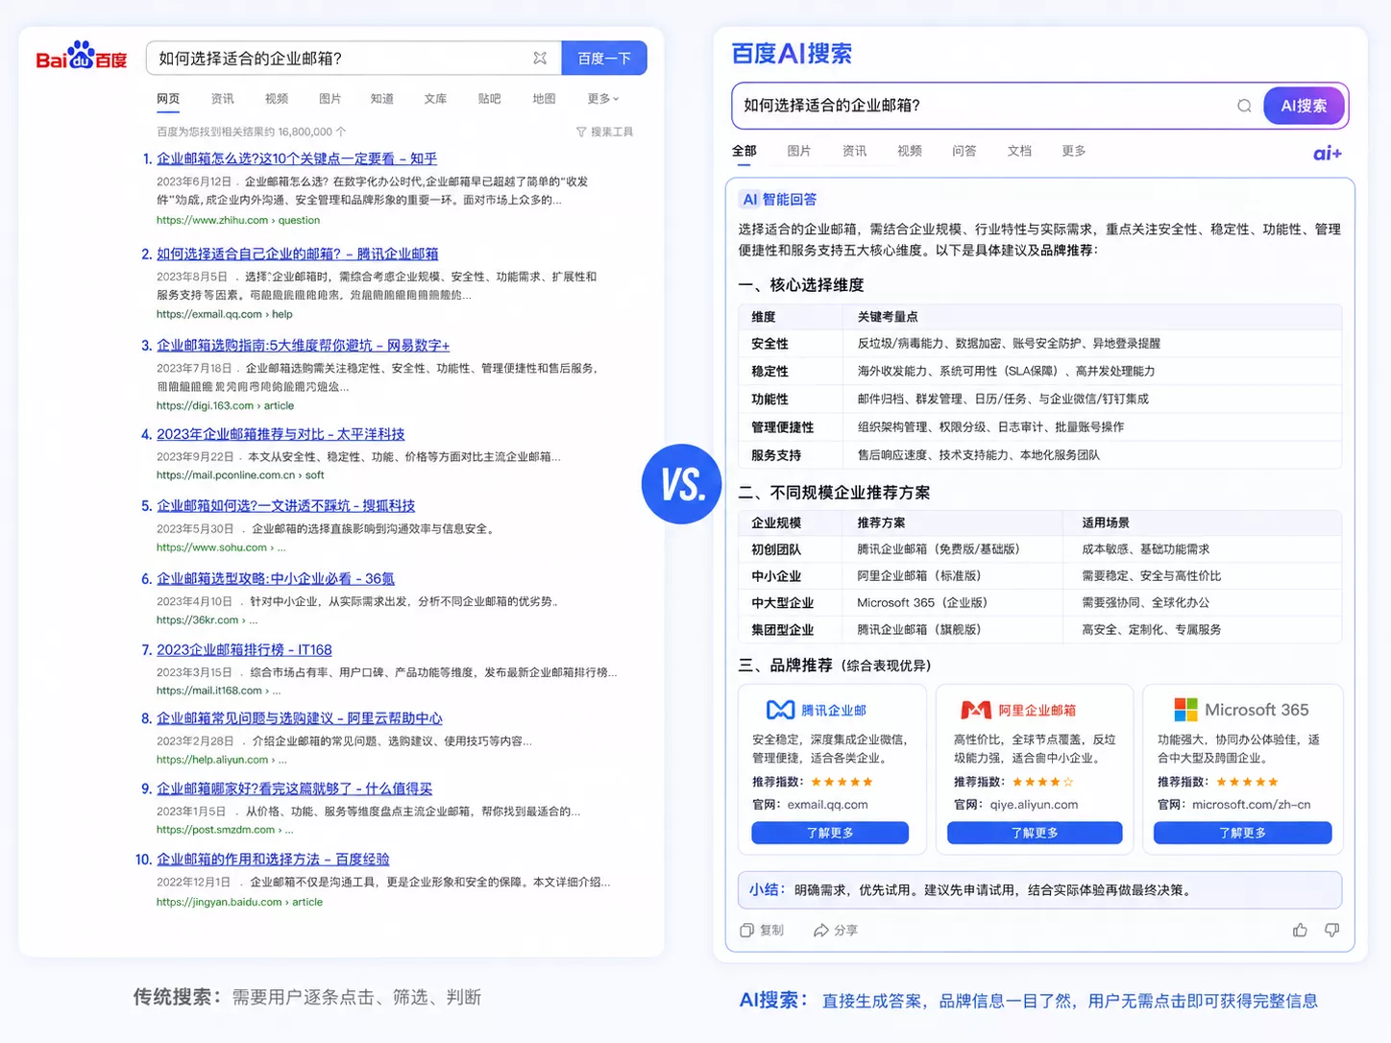Click the ai+ icon
This screenshot has width=1391, height=1043.
(x=1328, y=153)
